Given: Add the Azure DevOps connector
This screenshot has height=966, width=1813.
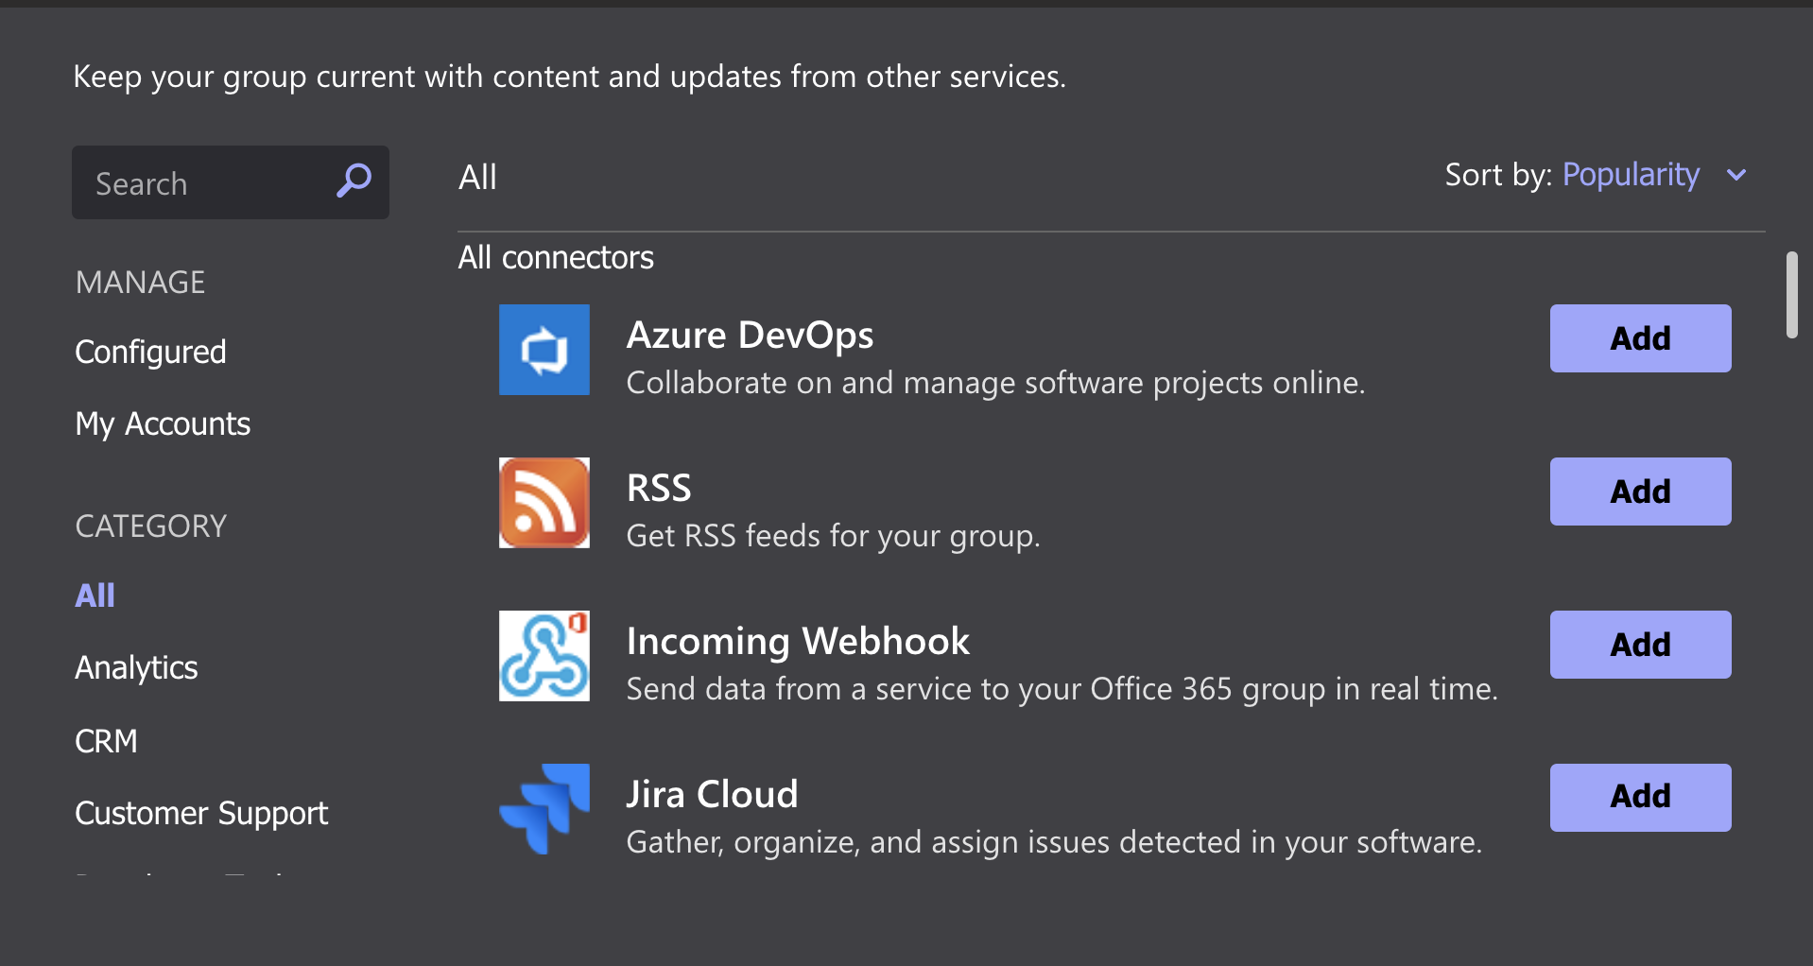Looking at the screenshot, I should coord(1640,338).
